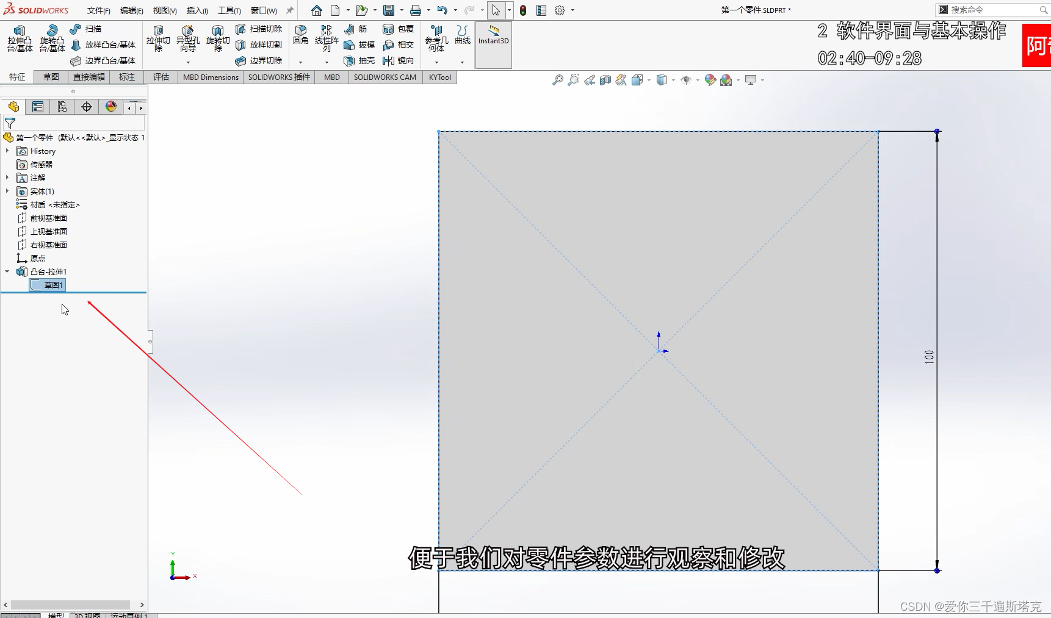Select the 旋转切除 revolved cut tool
The height and width of the screenshot is (618, 1051).
coord(218,38)
